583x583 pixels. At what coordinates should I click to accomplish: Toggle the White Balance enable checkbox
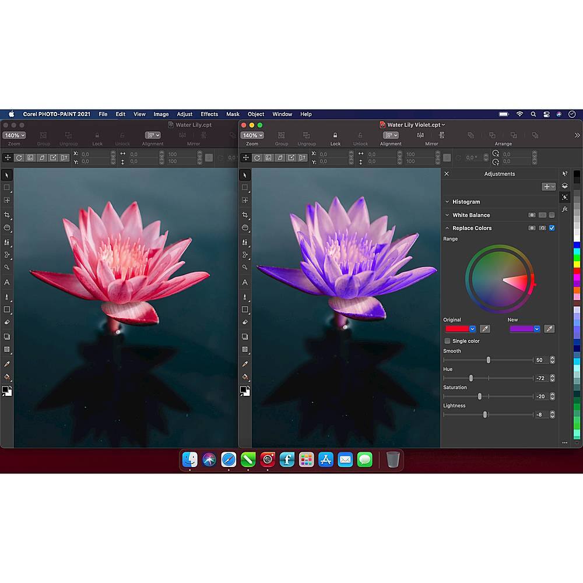point(552,215)
